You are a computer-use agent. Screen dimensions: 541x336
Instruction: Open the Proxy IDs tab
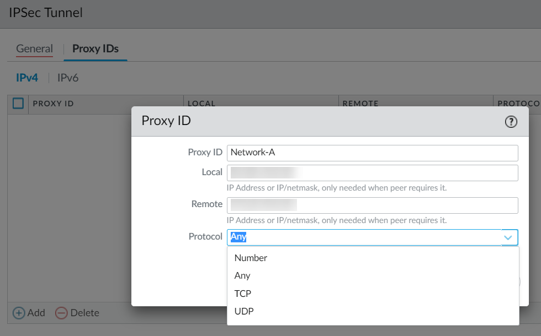[96, 48]
